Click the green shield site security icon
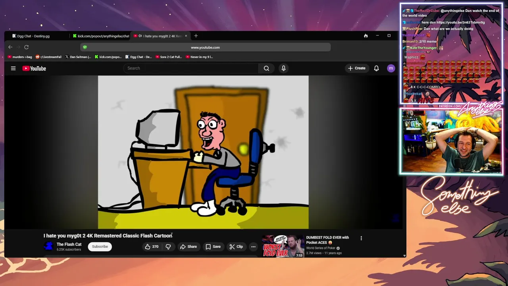This screenshot has height=286, width=508. tap(85, 47)
